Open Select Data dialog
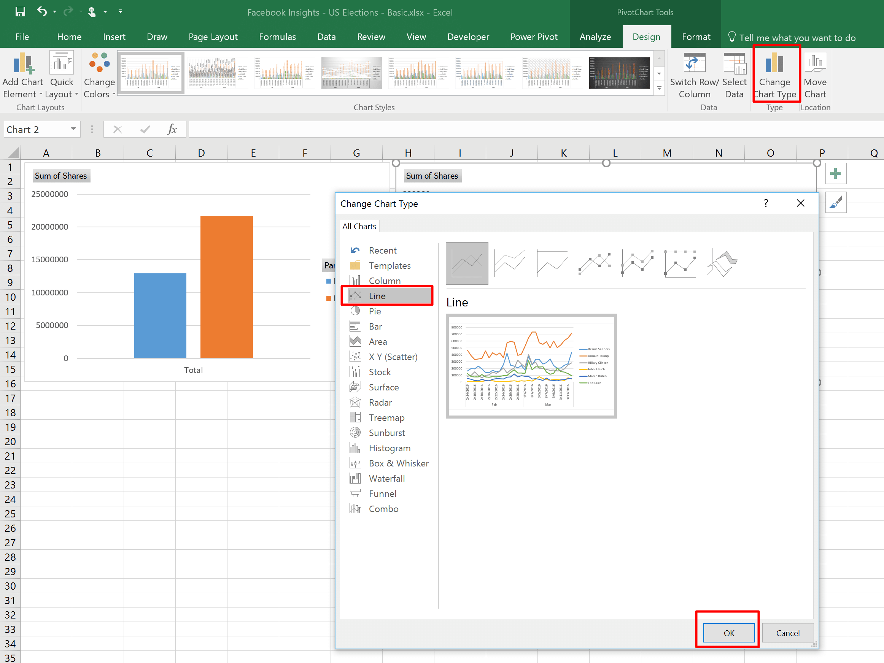Viewport: 884px width, 663px height. 734,76
